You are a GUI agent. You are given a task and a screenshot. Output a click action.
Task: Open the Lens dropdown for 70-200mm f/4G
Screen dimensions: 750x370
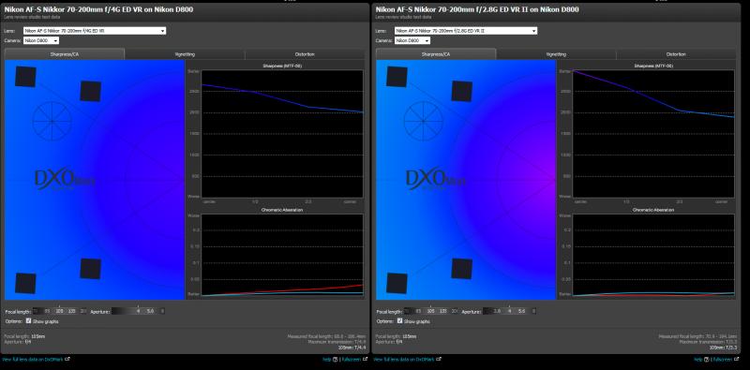pyautogui.click(x=95, y=31)
